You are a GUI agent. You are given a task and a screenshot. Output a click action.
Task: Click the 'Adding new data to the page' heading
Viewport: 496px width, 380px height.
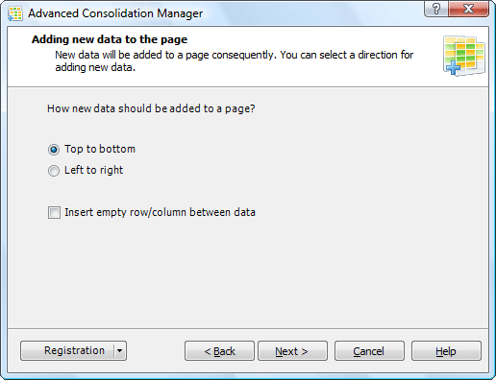tap(110, 39)
